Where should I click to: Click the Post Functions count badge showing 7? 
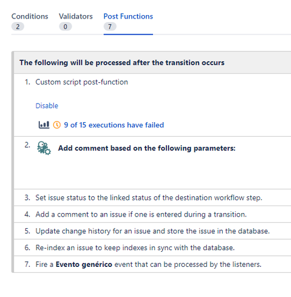point(110,27)
